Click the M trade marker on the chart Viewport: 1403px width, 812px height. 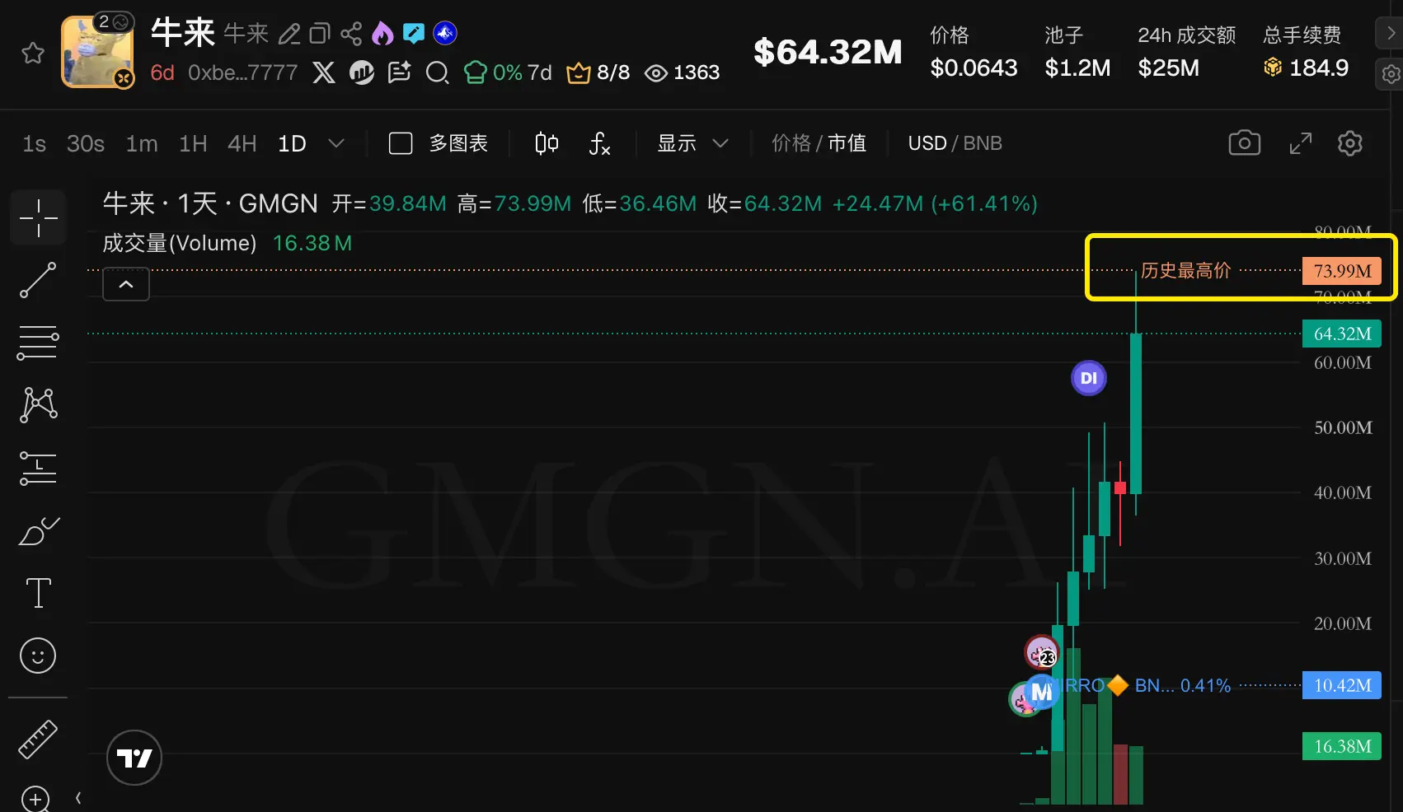(x=1042, y=693)
